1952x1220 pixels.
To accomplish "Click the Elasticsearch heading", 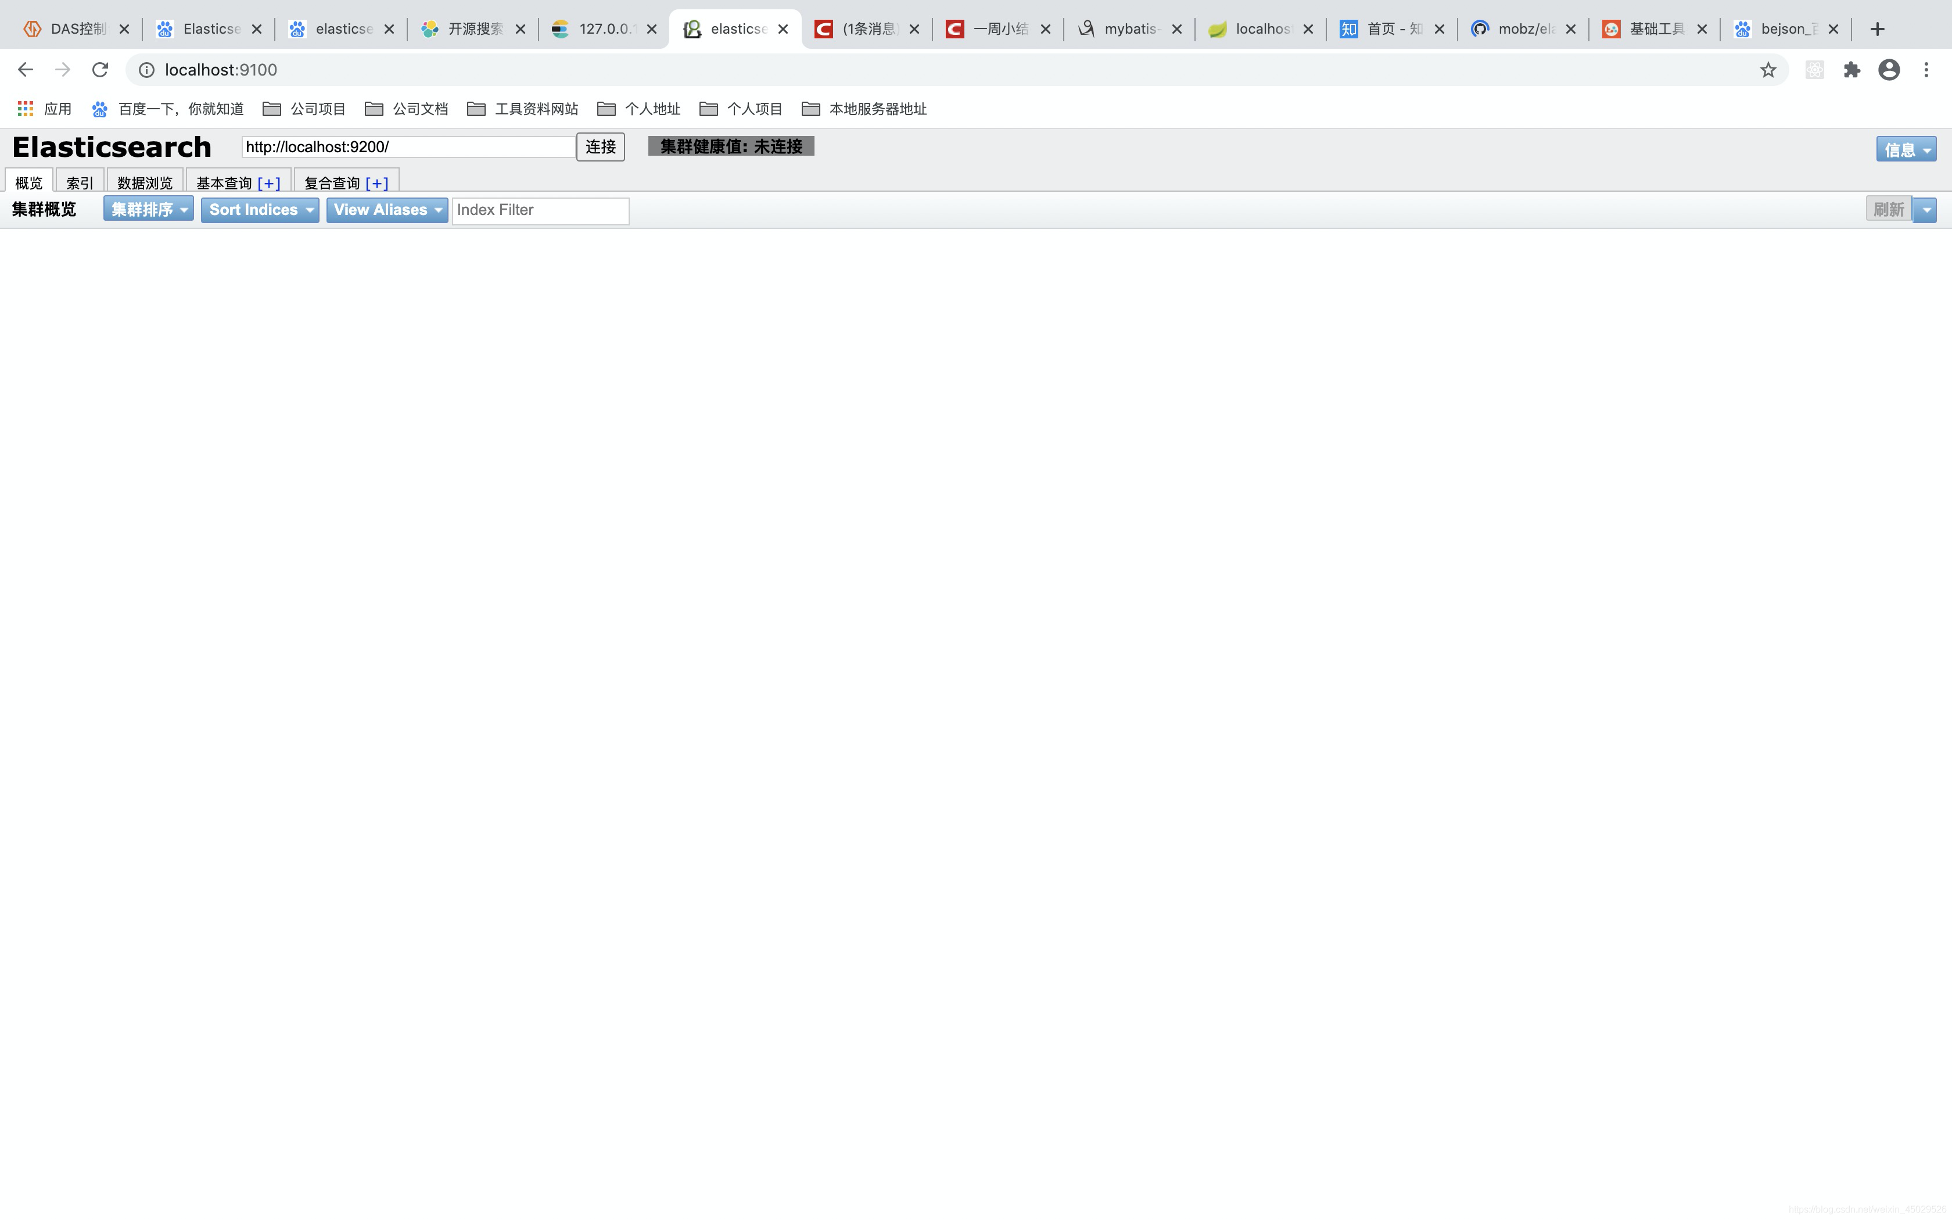I will tap(112, 147).
